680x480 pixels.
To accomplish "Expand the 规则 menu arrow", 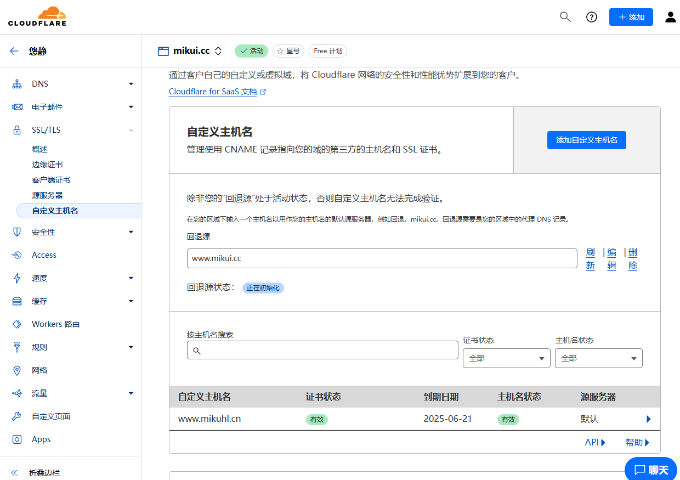I will click(x=131, y=347).
